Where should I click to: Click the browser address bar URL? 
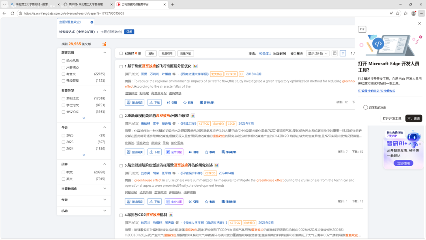[74, 13]
